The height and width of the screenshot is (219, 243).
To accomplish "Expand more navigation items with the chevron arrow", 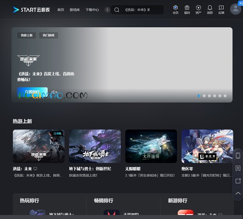I will click(x=107, y=10).
